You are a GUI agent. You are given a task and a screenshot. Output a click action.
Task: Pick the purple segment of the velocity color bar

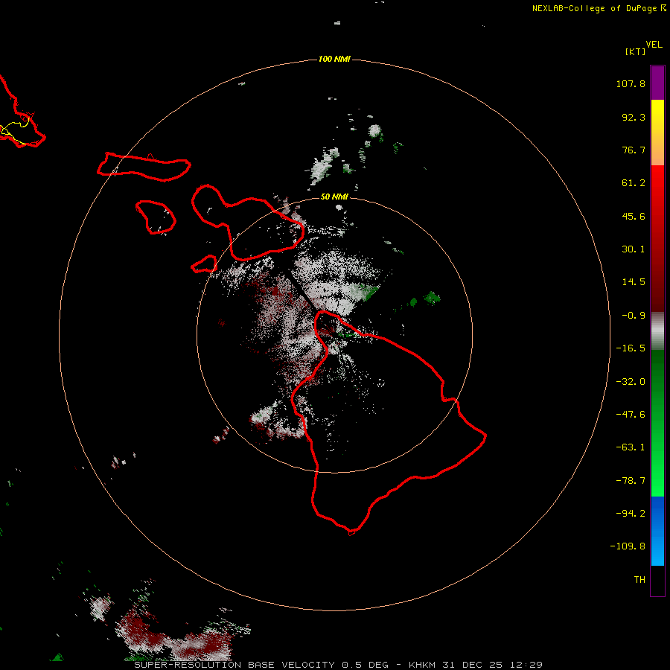(657, 83)
